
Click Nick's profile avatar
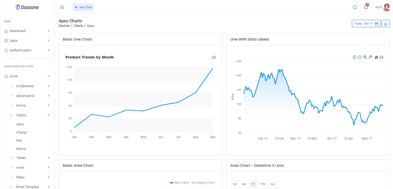coord(387,7)
